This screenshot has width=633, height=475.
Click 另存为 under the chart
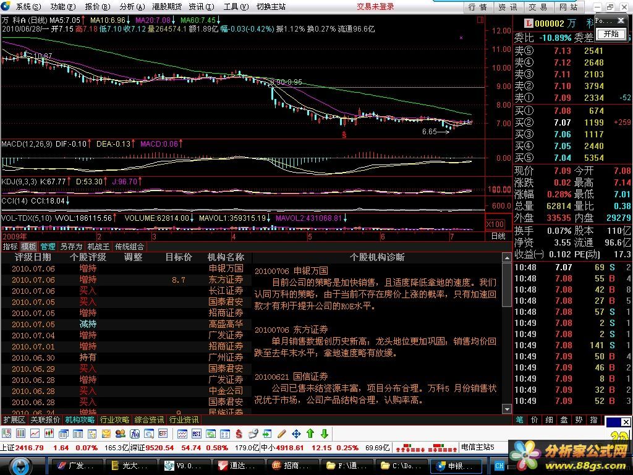pos(71,246)
